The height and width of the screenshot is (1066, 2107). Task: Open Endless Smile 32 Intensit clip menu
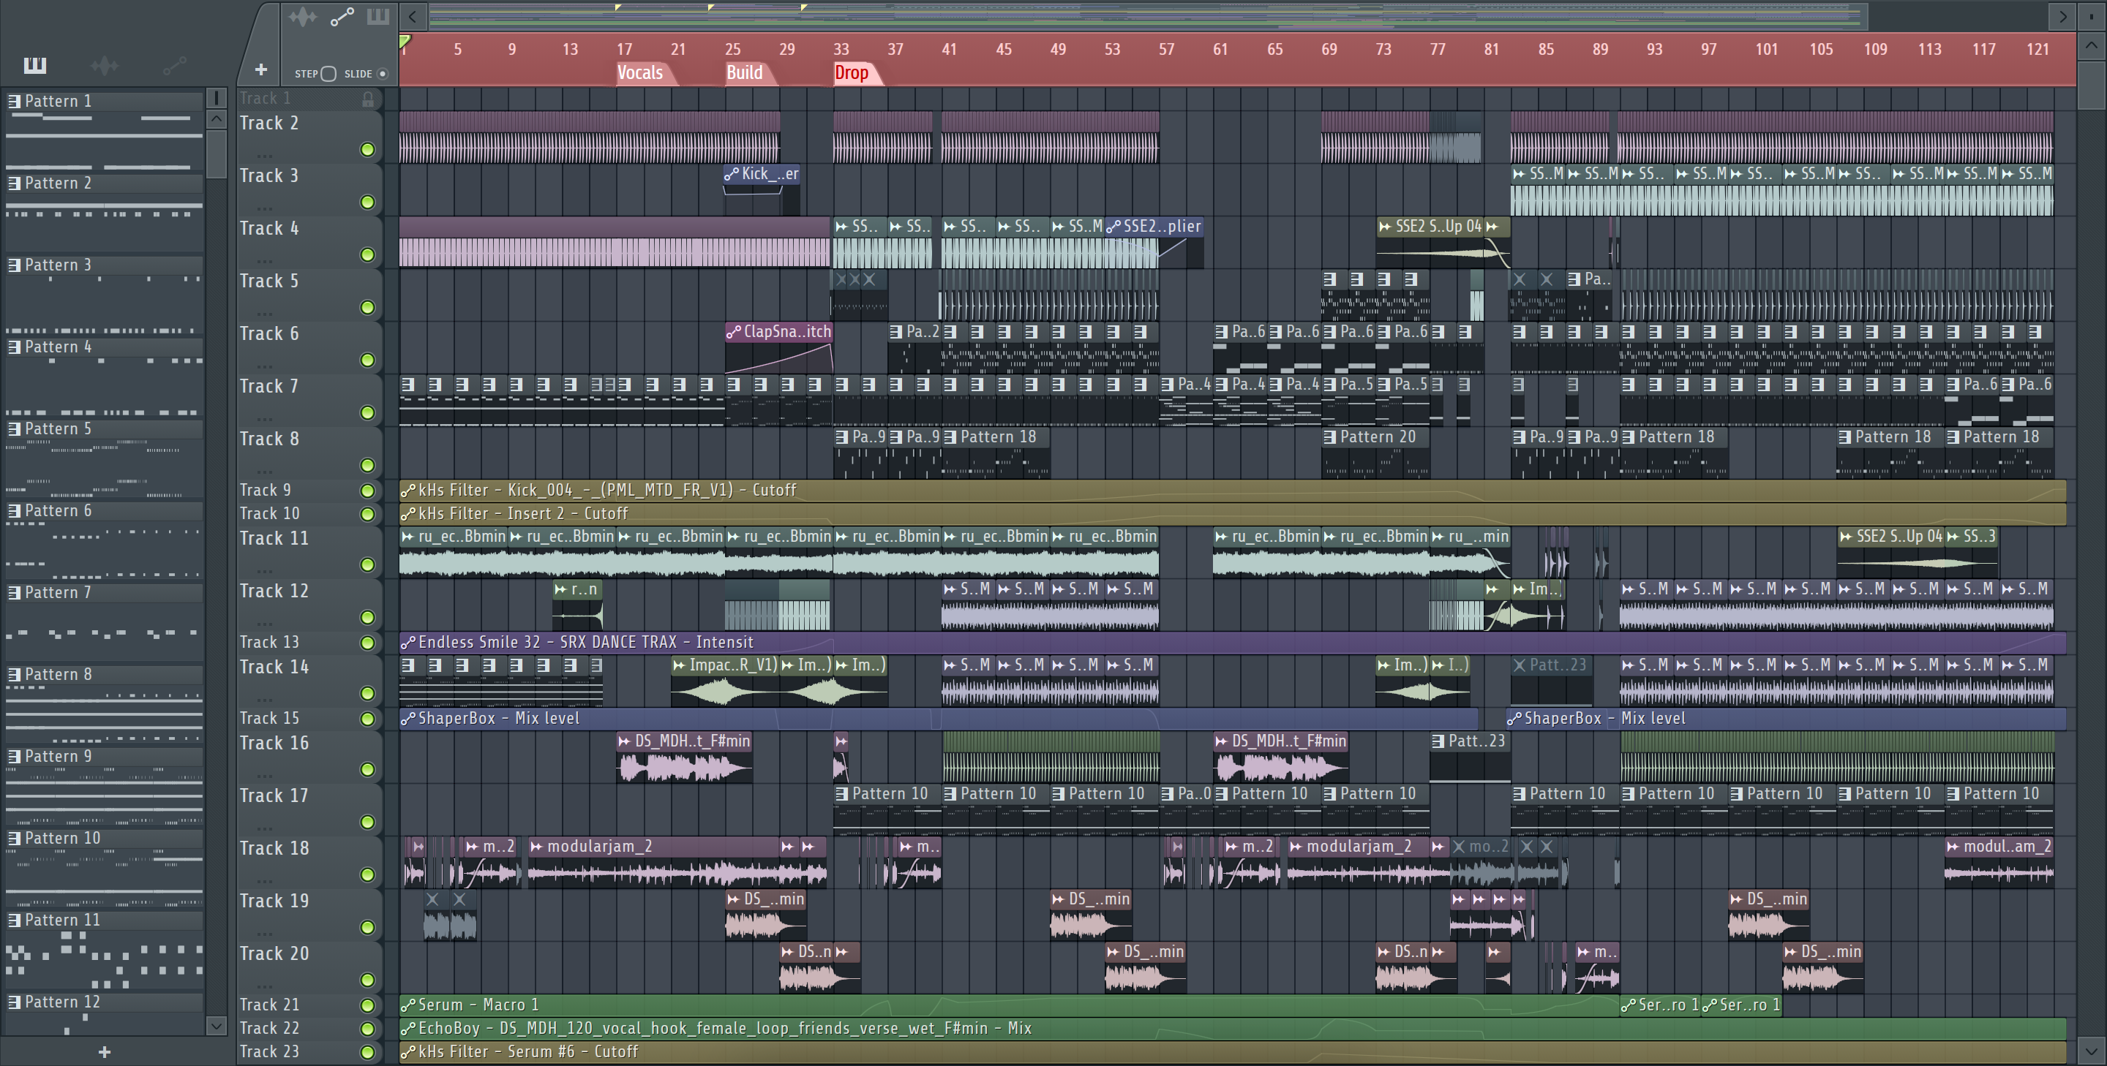click(x=407, y=643)
